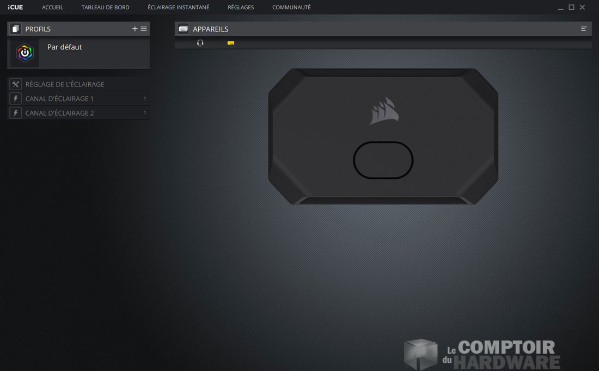Open RÉGLAGE DE L'ÉCLAIRAGE settings

[x=65, y=84]
